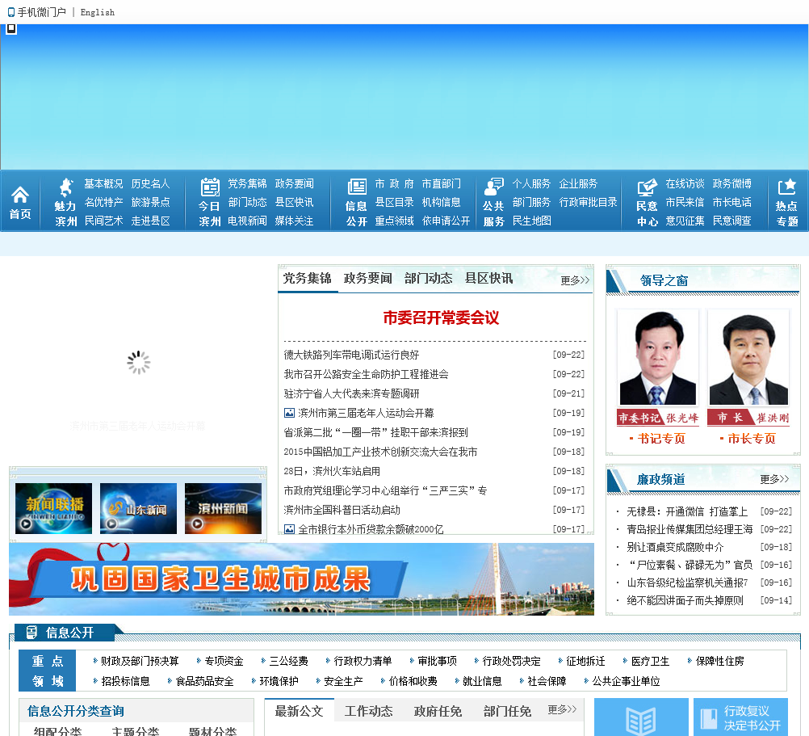Viewport: 809px width, 736px height.
Task: Open 公共服务 person icon
Action: [494, 187]
